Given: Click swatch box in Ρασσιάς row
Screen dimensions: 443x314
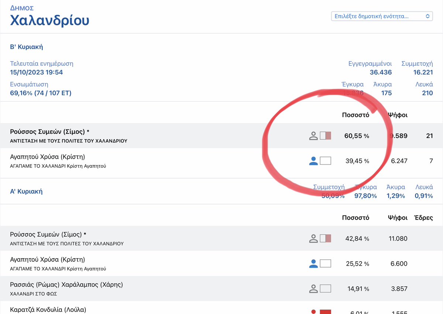Looking at the screenshot, I should (326, 289).
